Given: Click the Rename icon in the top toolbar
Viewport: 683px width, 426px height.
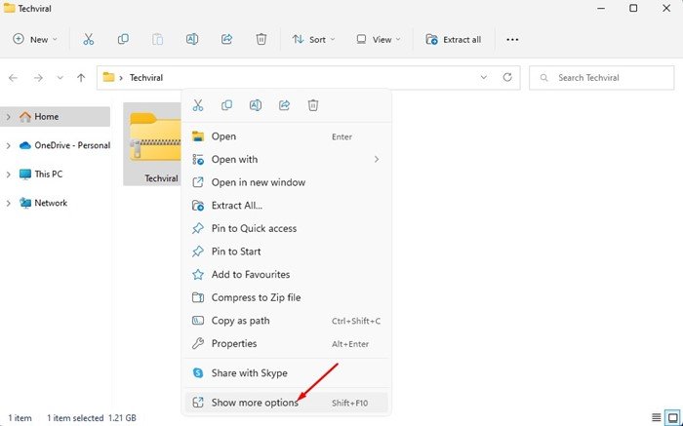Looking at the screenshot, I should pos(192,39).
